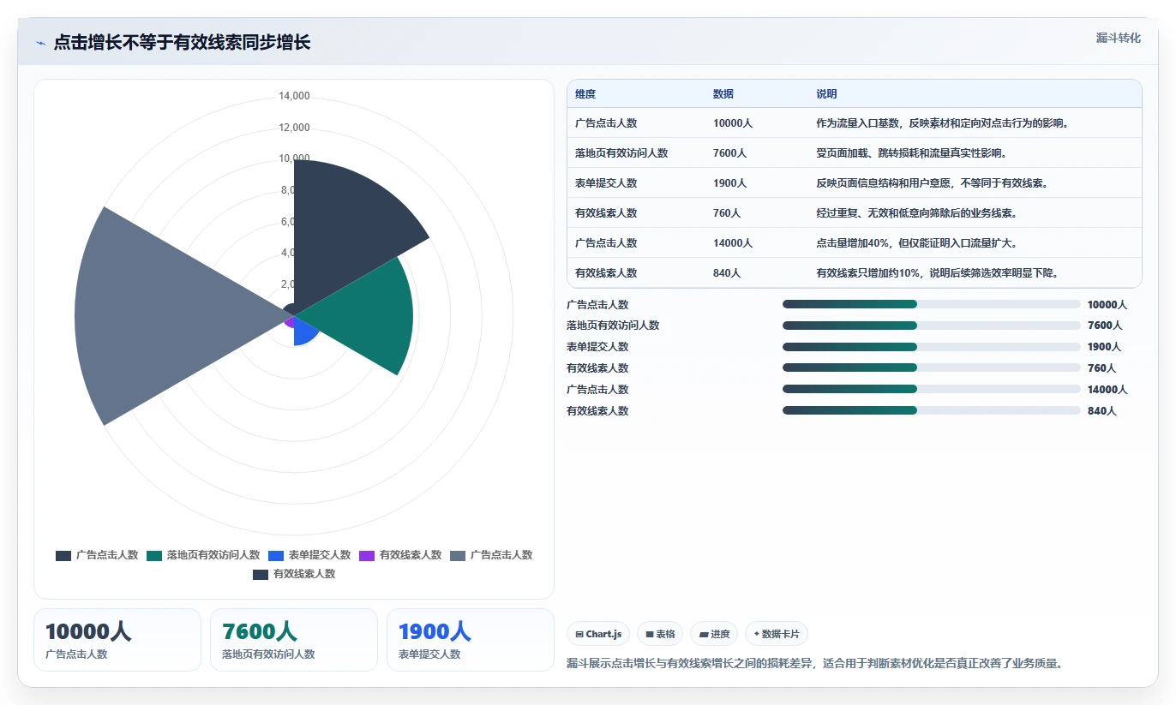The width and height of the screenshot is (1176, 705).
Task: Click the 7600人 table cell
Action: pyautogui.click(x=730, y=153)
